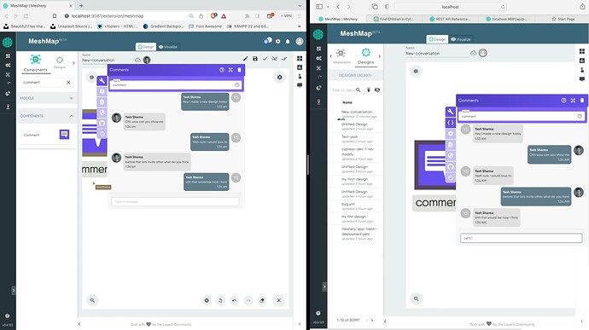The image size is (589, 330).
Task: Click purple Comment component icon
Action: tap(64, 135)
